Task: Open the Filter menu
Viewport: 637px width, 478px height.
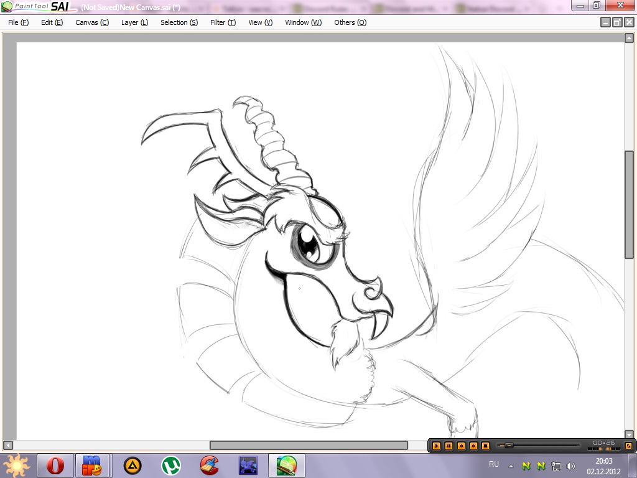Action: coord(223,22)
